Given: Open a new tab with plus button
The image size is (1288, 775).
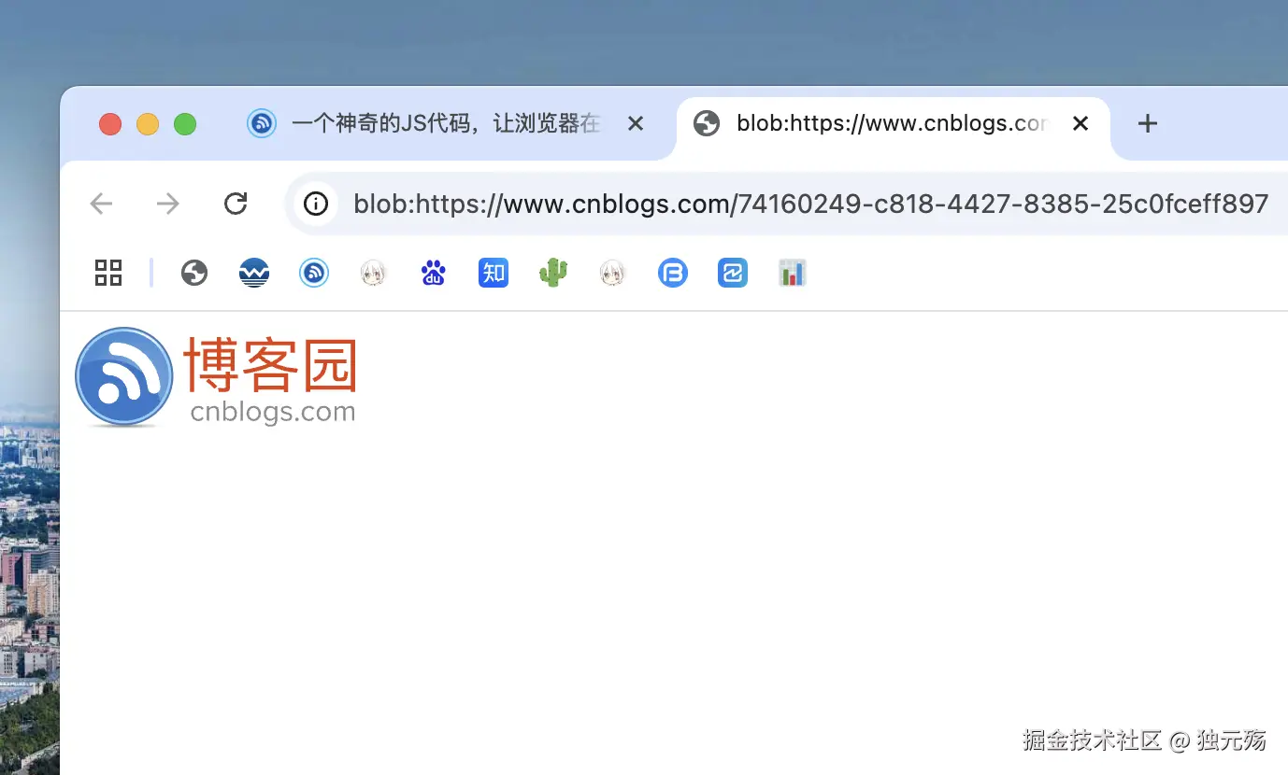Looking at the screenshot, I should click(1148, 123).
